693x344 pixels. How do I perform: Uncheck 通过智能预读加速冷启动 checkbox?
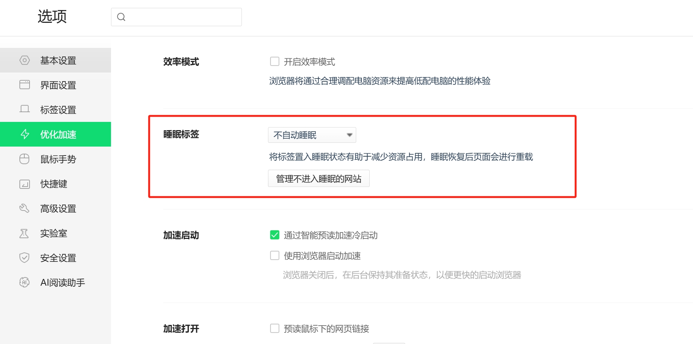[275, 235]
